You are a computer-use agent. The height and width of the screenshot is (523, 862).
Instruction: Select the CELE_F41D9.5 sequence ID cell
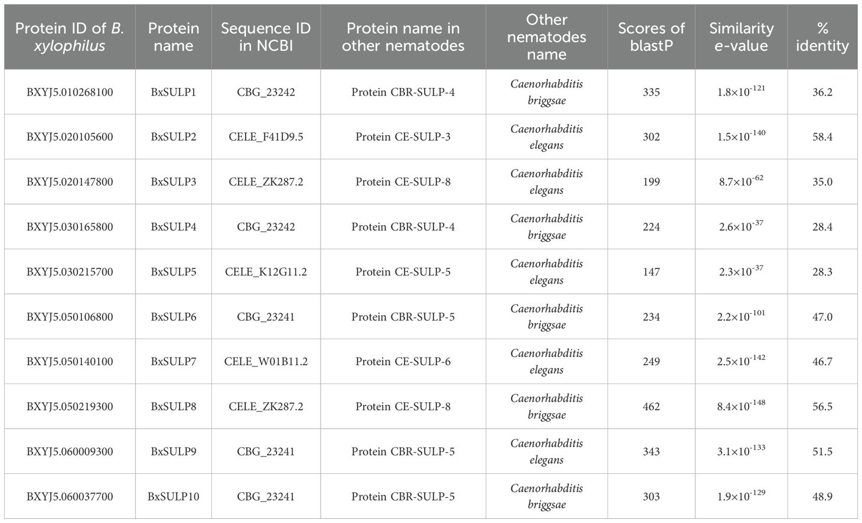[266, 137]
